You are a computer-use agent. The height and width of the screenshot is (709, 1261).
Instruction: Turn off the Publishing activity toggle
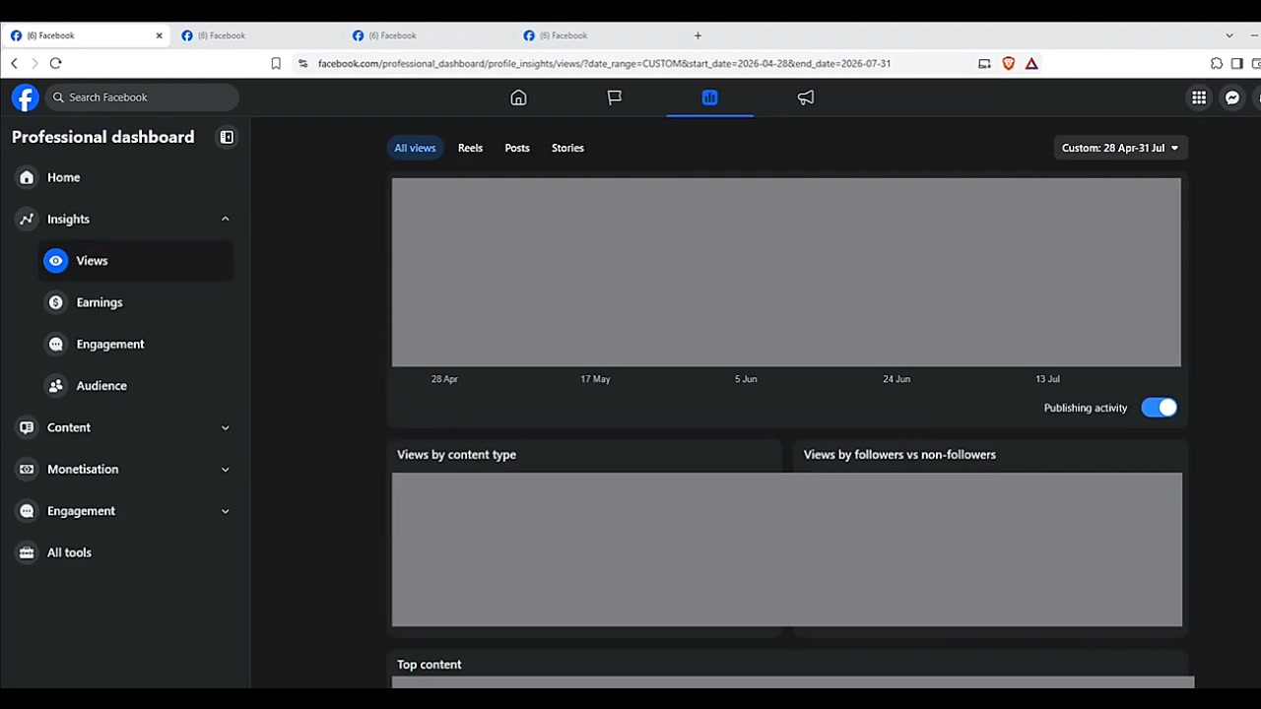1159,408
